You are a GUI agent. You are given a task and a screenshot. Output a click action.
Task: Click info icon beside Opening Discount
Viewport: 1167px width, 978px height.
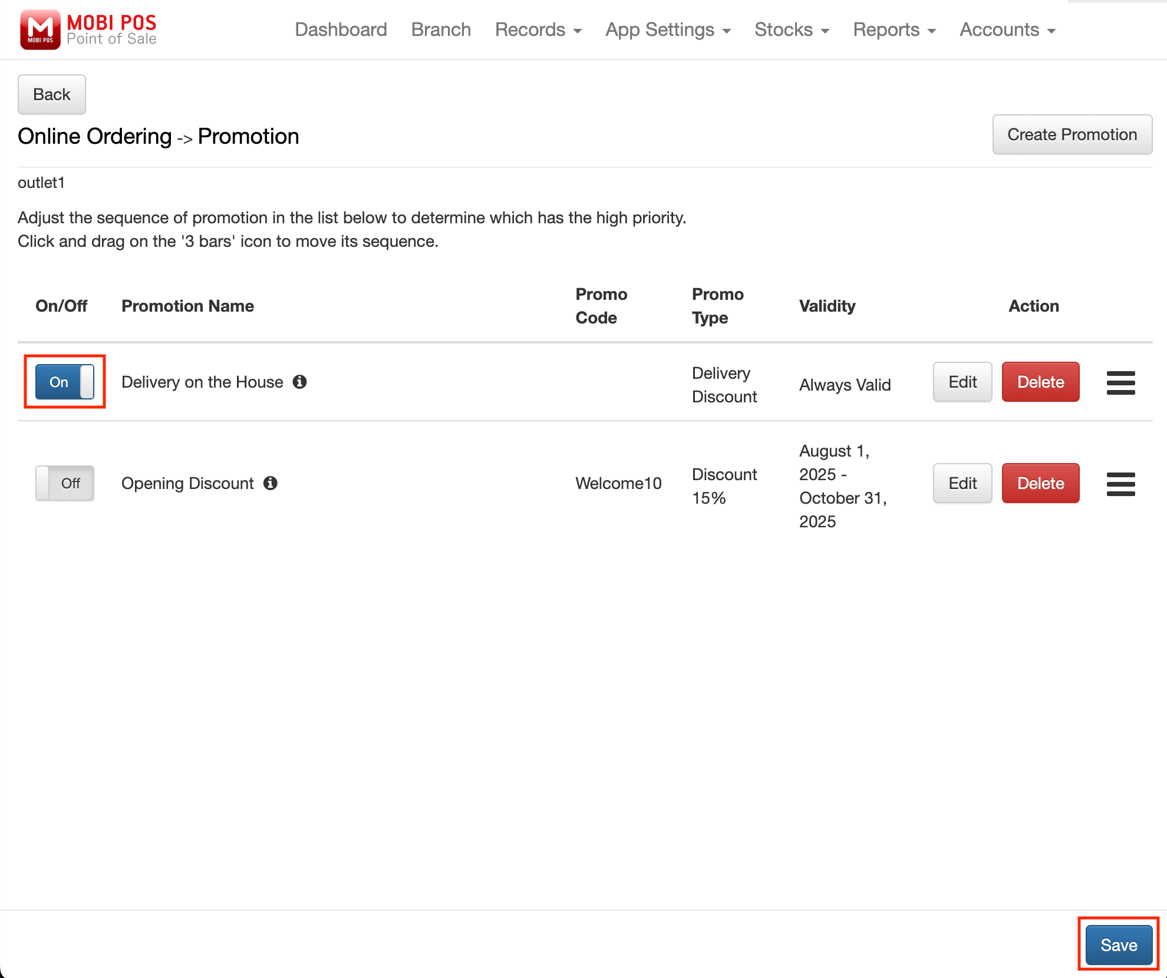coord(271,483)
